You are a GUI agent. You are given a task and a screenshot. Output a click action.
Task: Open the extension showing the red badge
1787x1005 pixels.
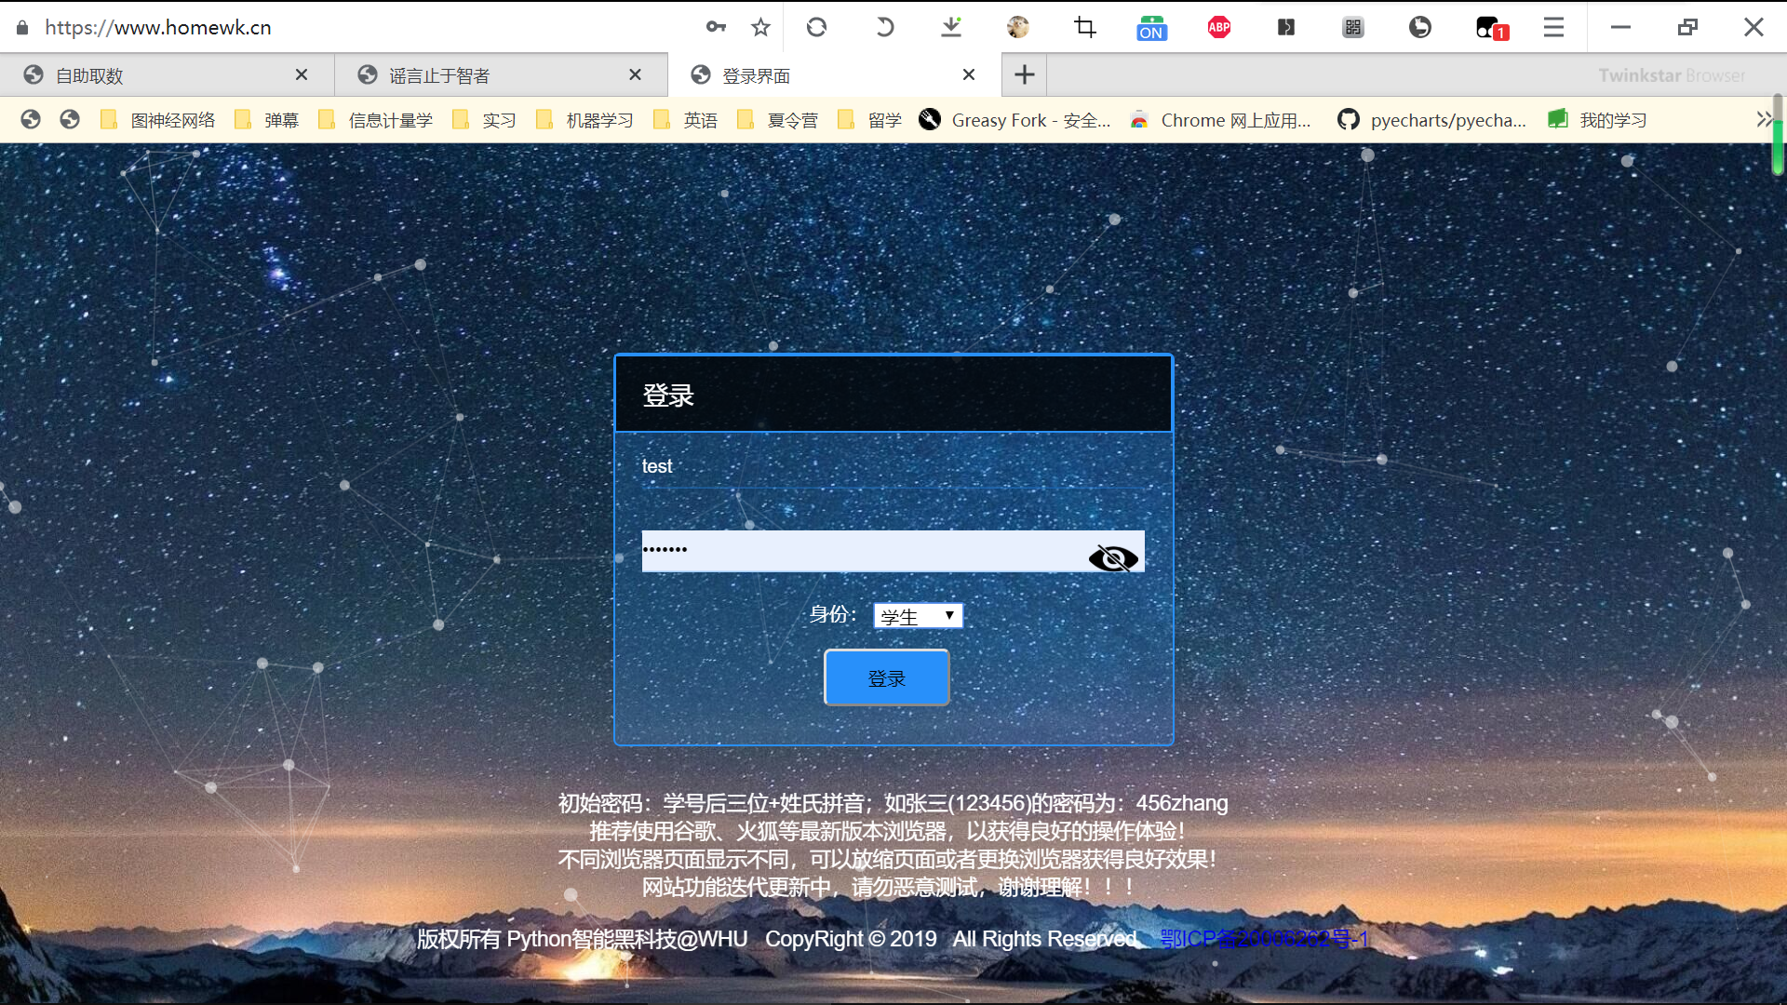coord(1491,28)
